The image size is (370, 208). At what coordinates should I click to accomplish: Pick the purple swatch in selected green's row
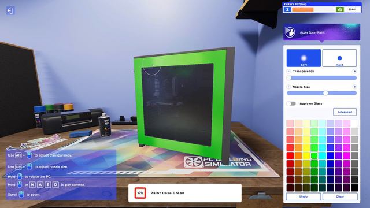tap(338, 155)
